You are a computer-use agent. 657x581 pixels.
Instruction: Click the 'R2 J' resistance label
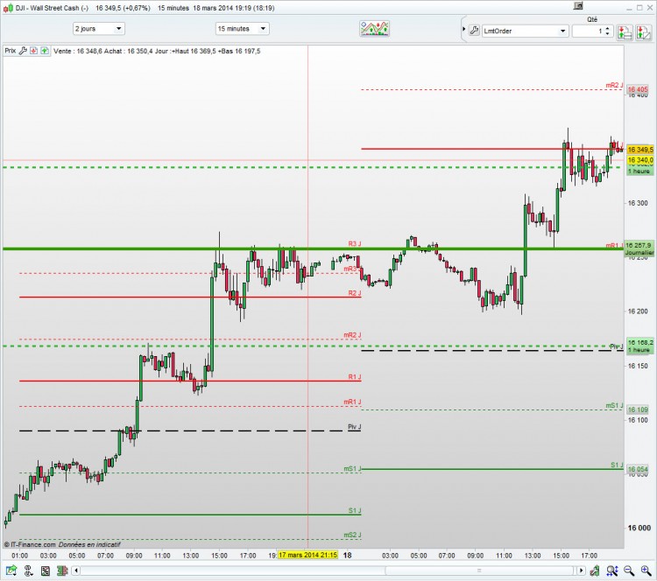coord(355,293)
